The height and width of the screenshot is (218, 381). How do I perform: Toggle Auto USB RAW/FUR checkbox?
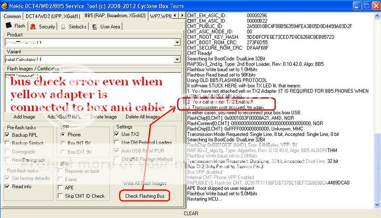pos(117,150)
